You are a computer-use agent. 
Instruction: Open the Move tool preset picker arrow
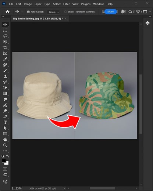[x=22, y=12]
